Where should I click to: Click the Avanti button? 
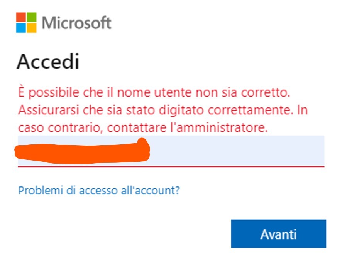click(278, 234)
